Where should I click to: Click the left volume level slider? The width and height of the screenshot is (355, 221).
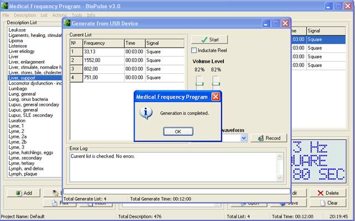click(x=199, y=83)
